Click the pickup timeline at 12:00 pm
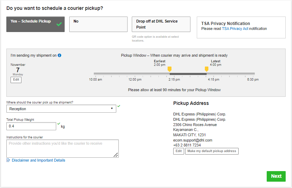Viewport: 292px width, 188px height. pos(135,74)
